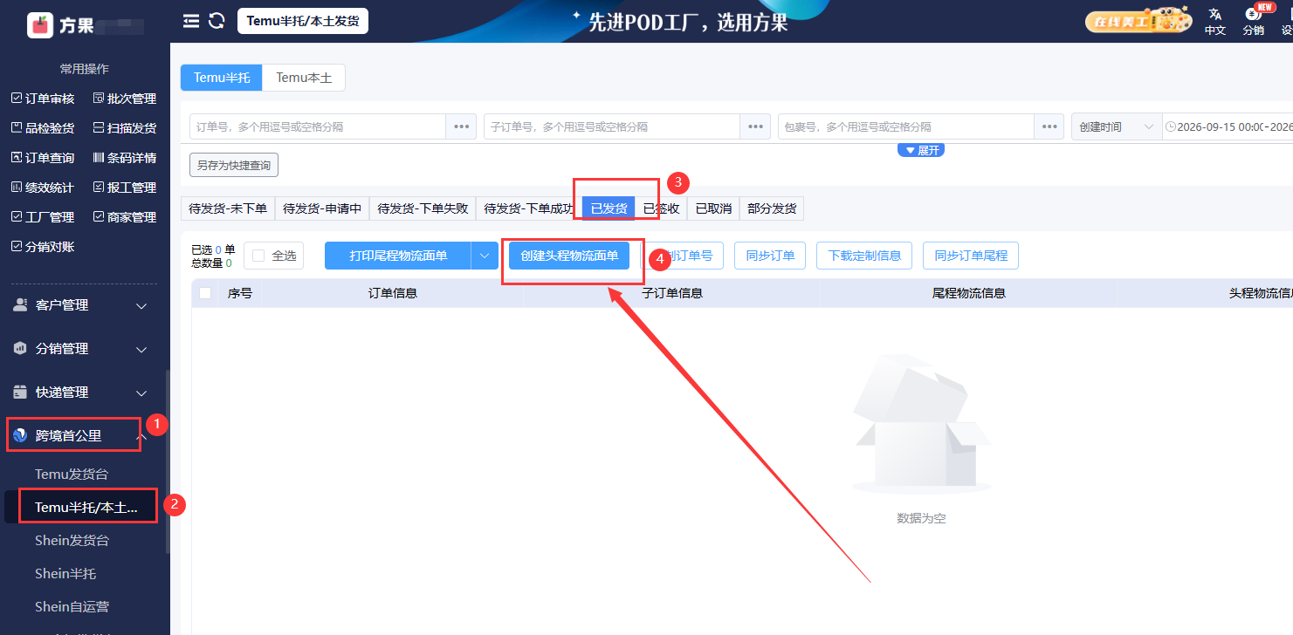This screenshot has width=1293, height=635.
Task: Open the 订单审核 shortcut
Action: pyautogui.click(x=43, y=99)
